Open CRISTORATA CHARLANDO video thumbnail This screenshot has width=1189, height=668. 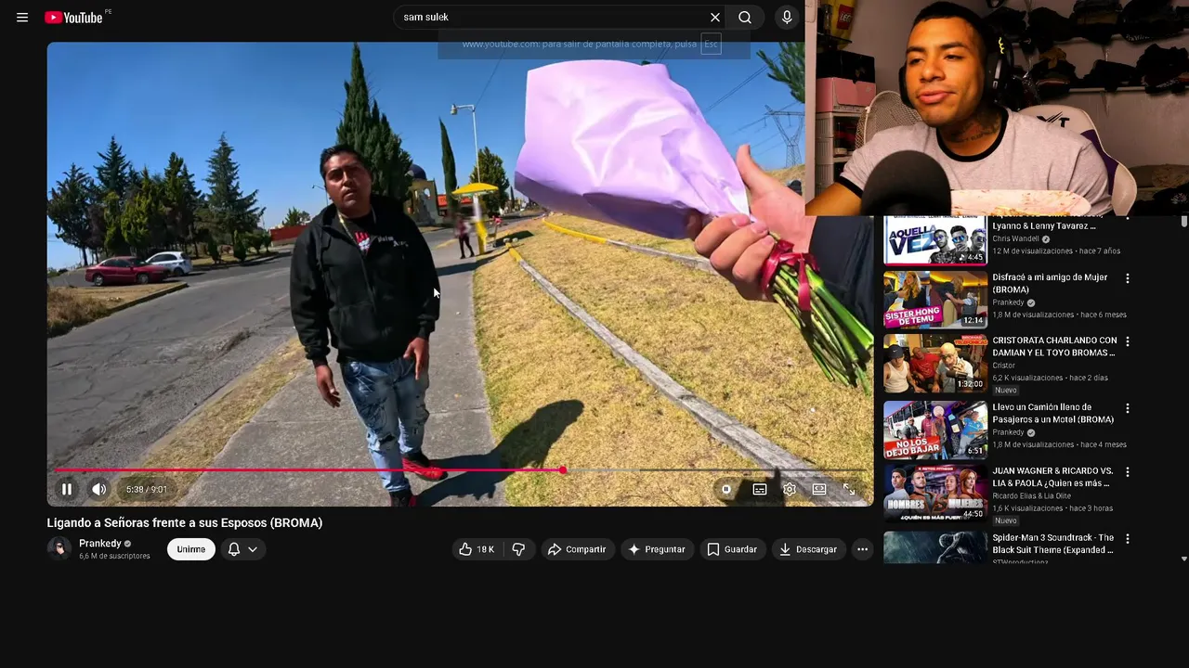[935, 363]
